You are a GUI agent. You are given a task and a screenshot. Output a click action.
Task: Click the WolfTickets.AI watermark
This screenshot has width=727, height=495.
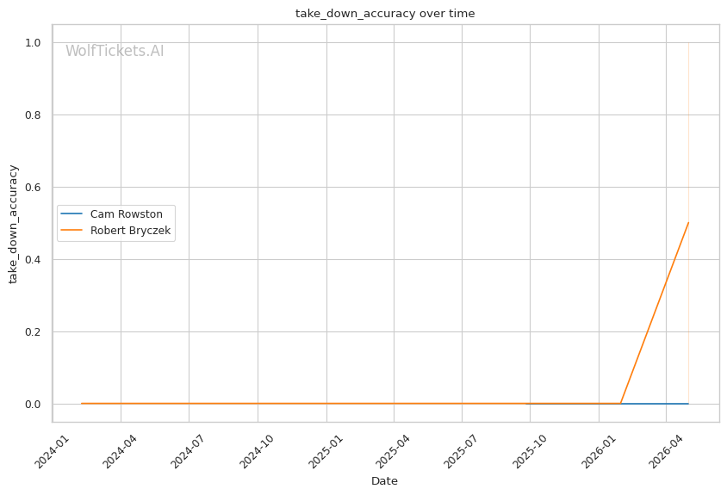tap(115, 51)
